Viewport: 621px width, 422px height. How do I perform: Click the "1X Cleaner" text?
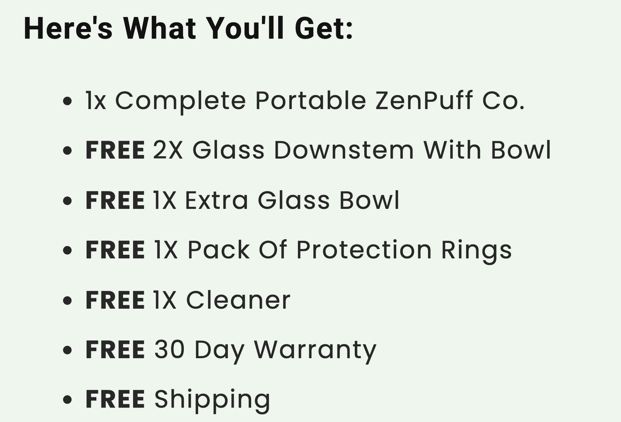point(222,300)
